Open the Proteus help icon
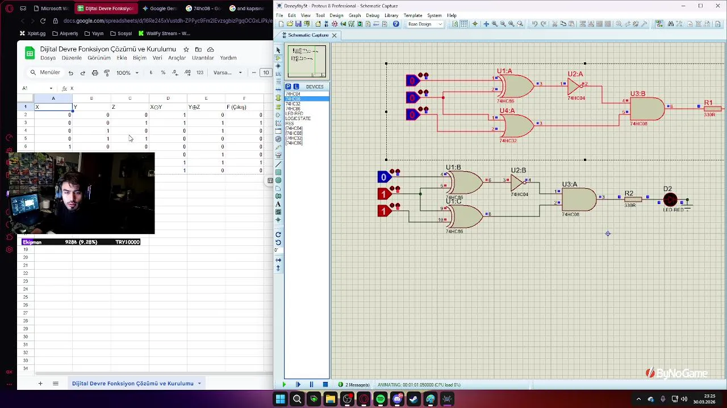Screen dimensions: 727x408 pos(396,24)
